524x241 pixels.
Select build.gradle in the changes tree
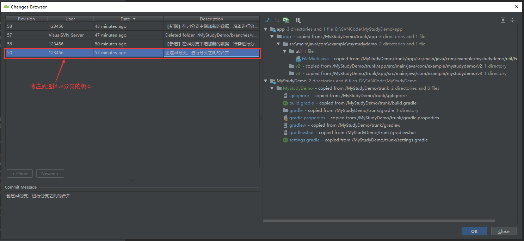(302, 103)
